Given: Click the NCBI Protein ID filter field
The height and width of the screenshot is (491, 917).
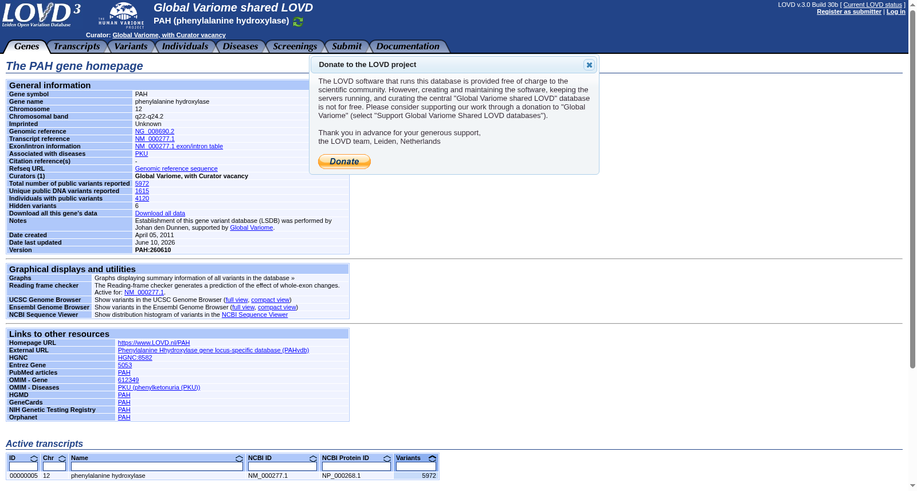Looking at the screenshot, I should 356,467.
